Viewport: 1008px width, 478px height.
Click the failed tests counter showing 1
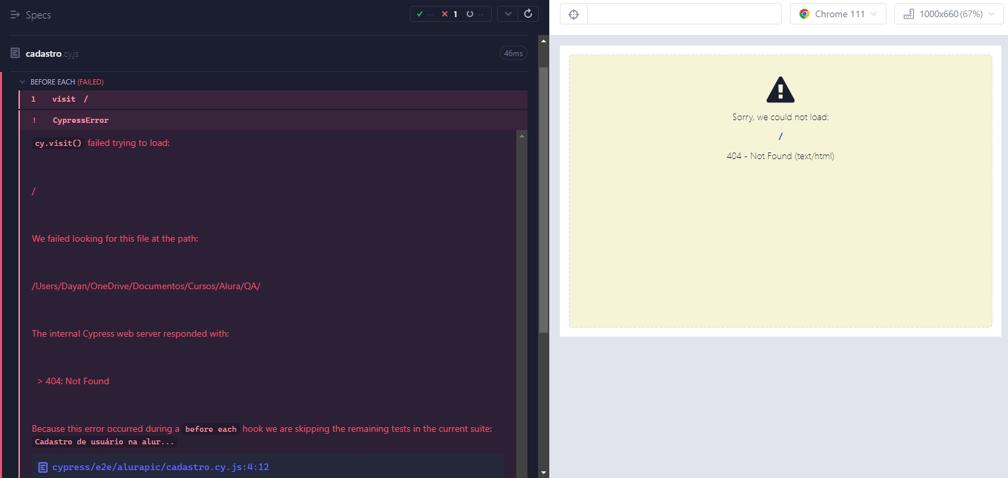[449, 14]
